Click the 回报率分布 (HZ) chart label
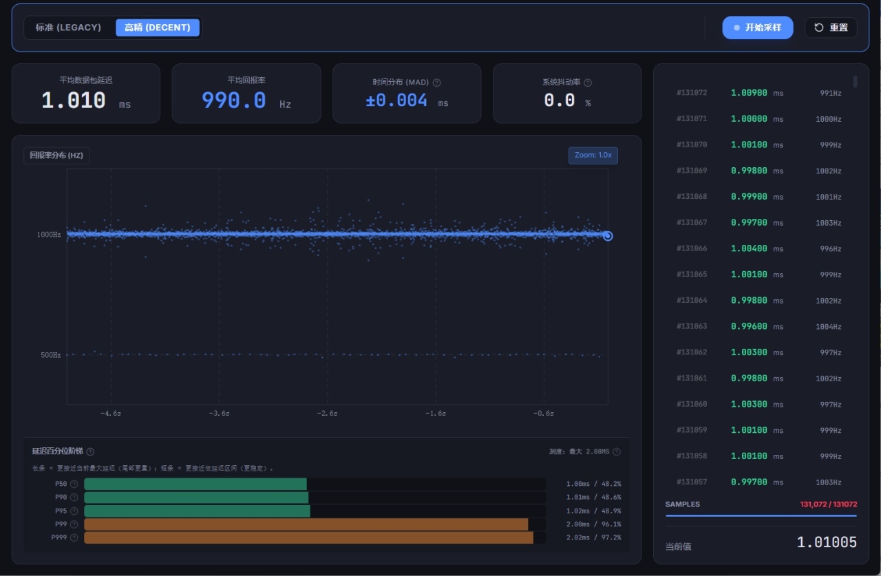Image resolution: width=881 pixels, height=576 pixels. click(56, 156)
